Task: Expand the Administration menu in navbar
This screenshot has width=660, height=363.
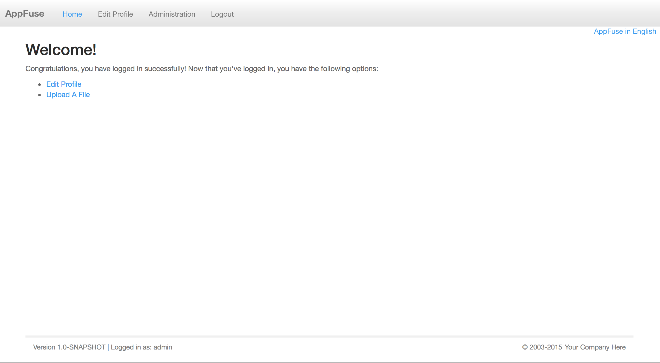Action: [x=172, y=14]
